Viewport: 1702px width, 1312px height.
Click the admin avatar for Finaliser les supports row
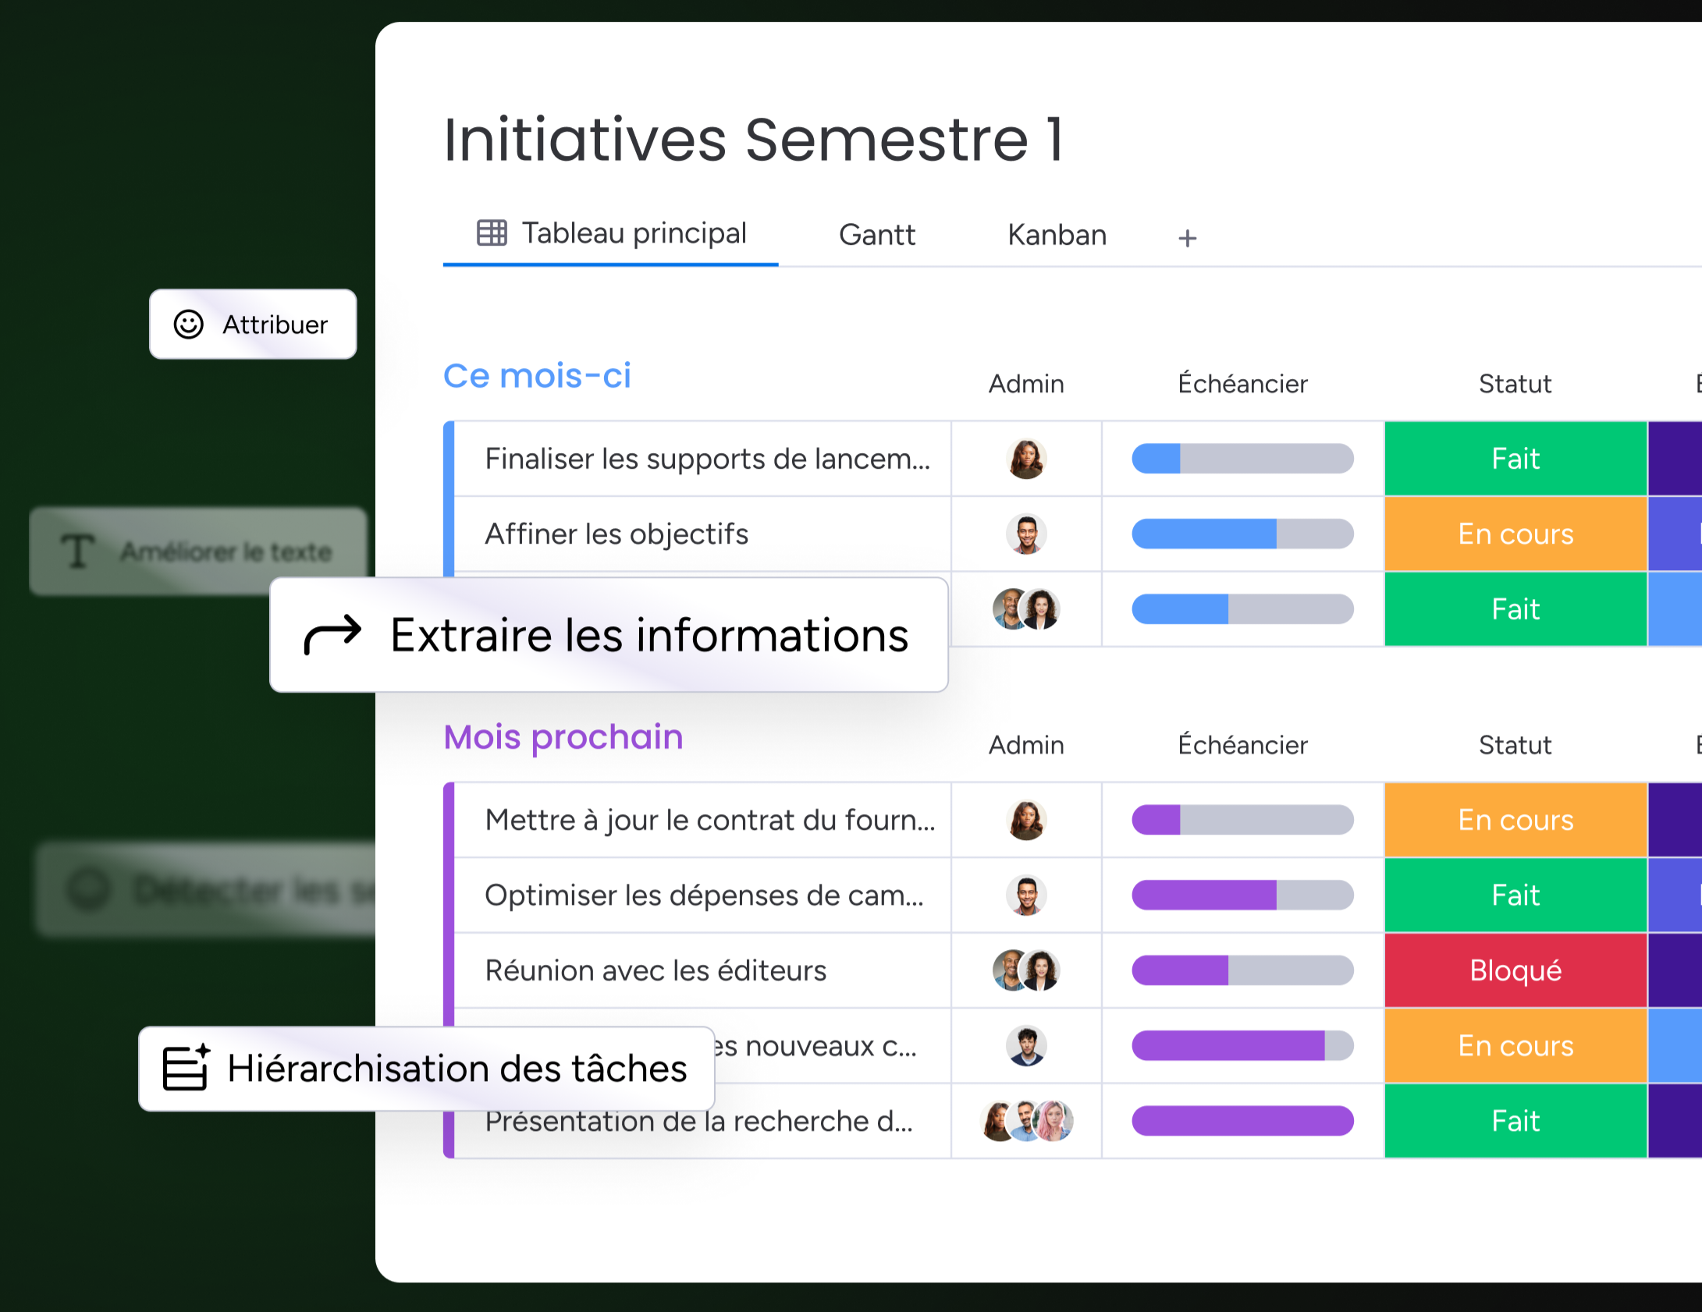[1026, 459]
